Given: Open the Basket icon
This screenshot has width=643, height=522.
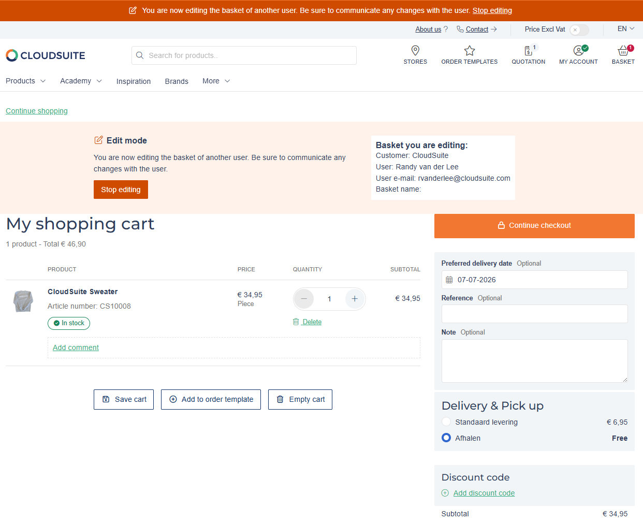Looking at the screenshot, I should (x=623, y=50).
